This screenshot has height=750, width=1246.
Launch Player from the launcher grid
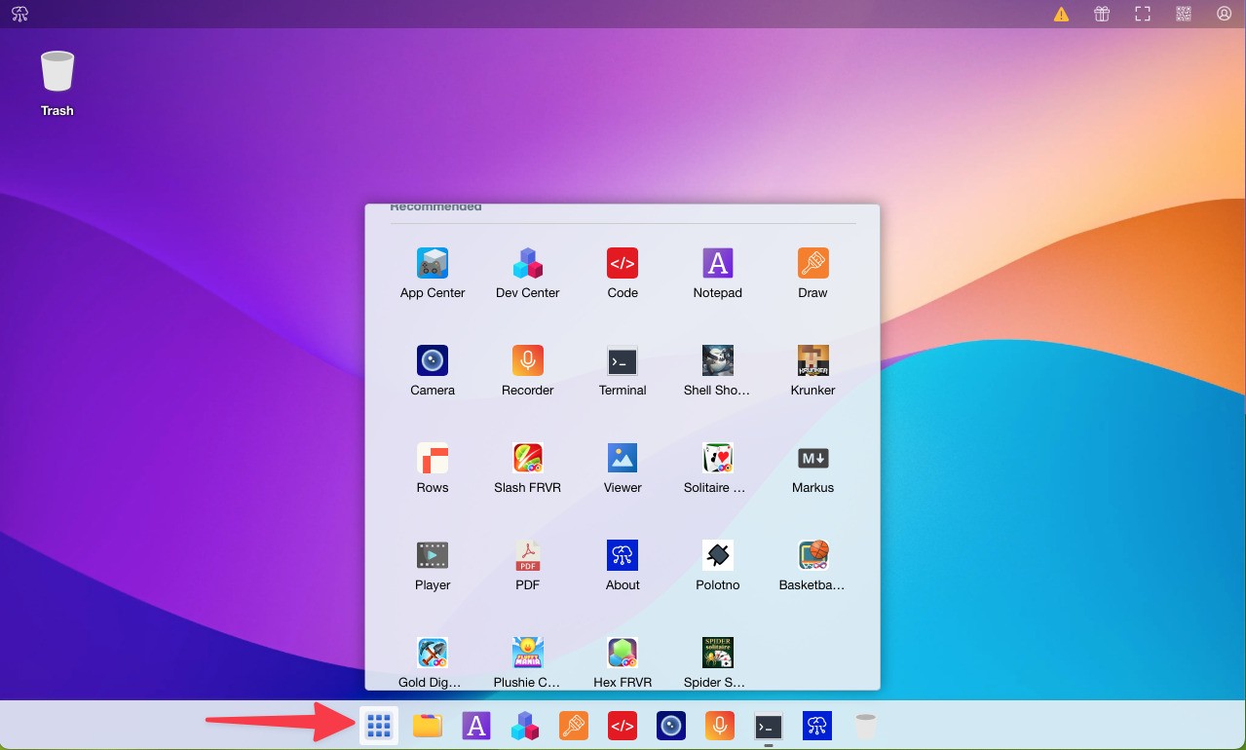coord(432,556)
